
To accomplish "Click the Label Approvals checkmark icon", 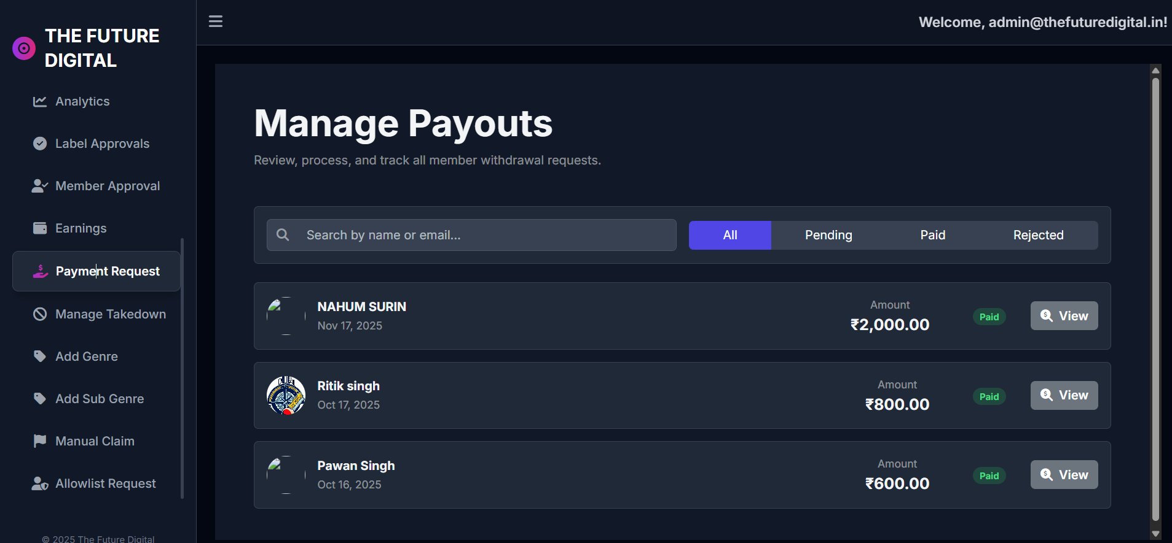I will point(40,144).
